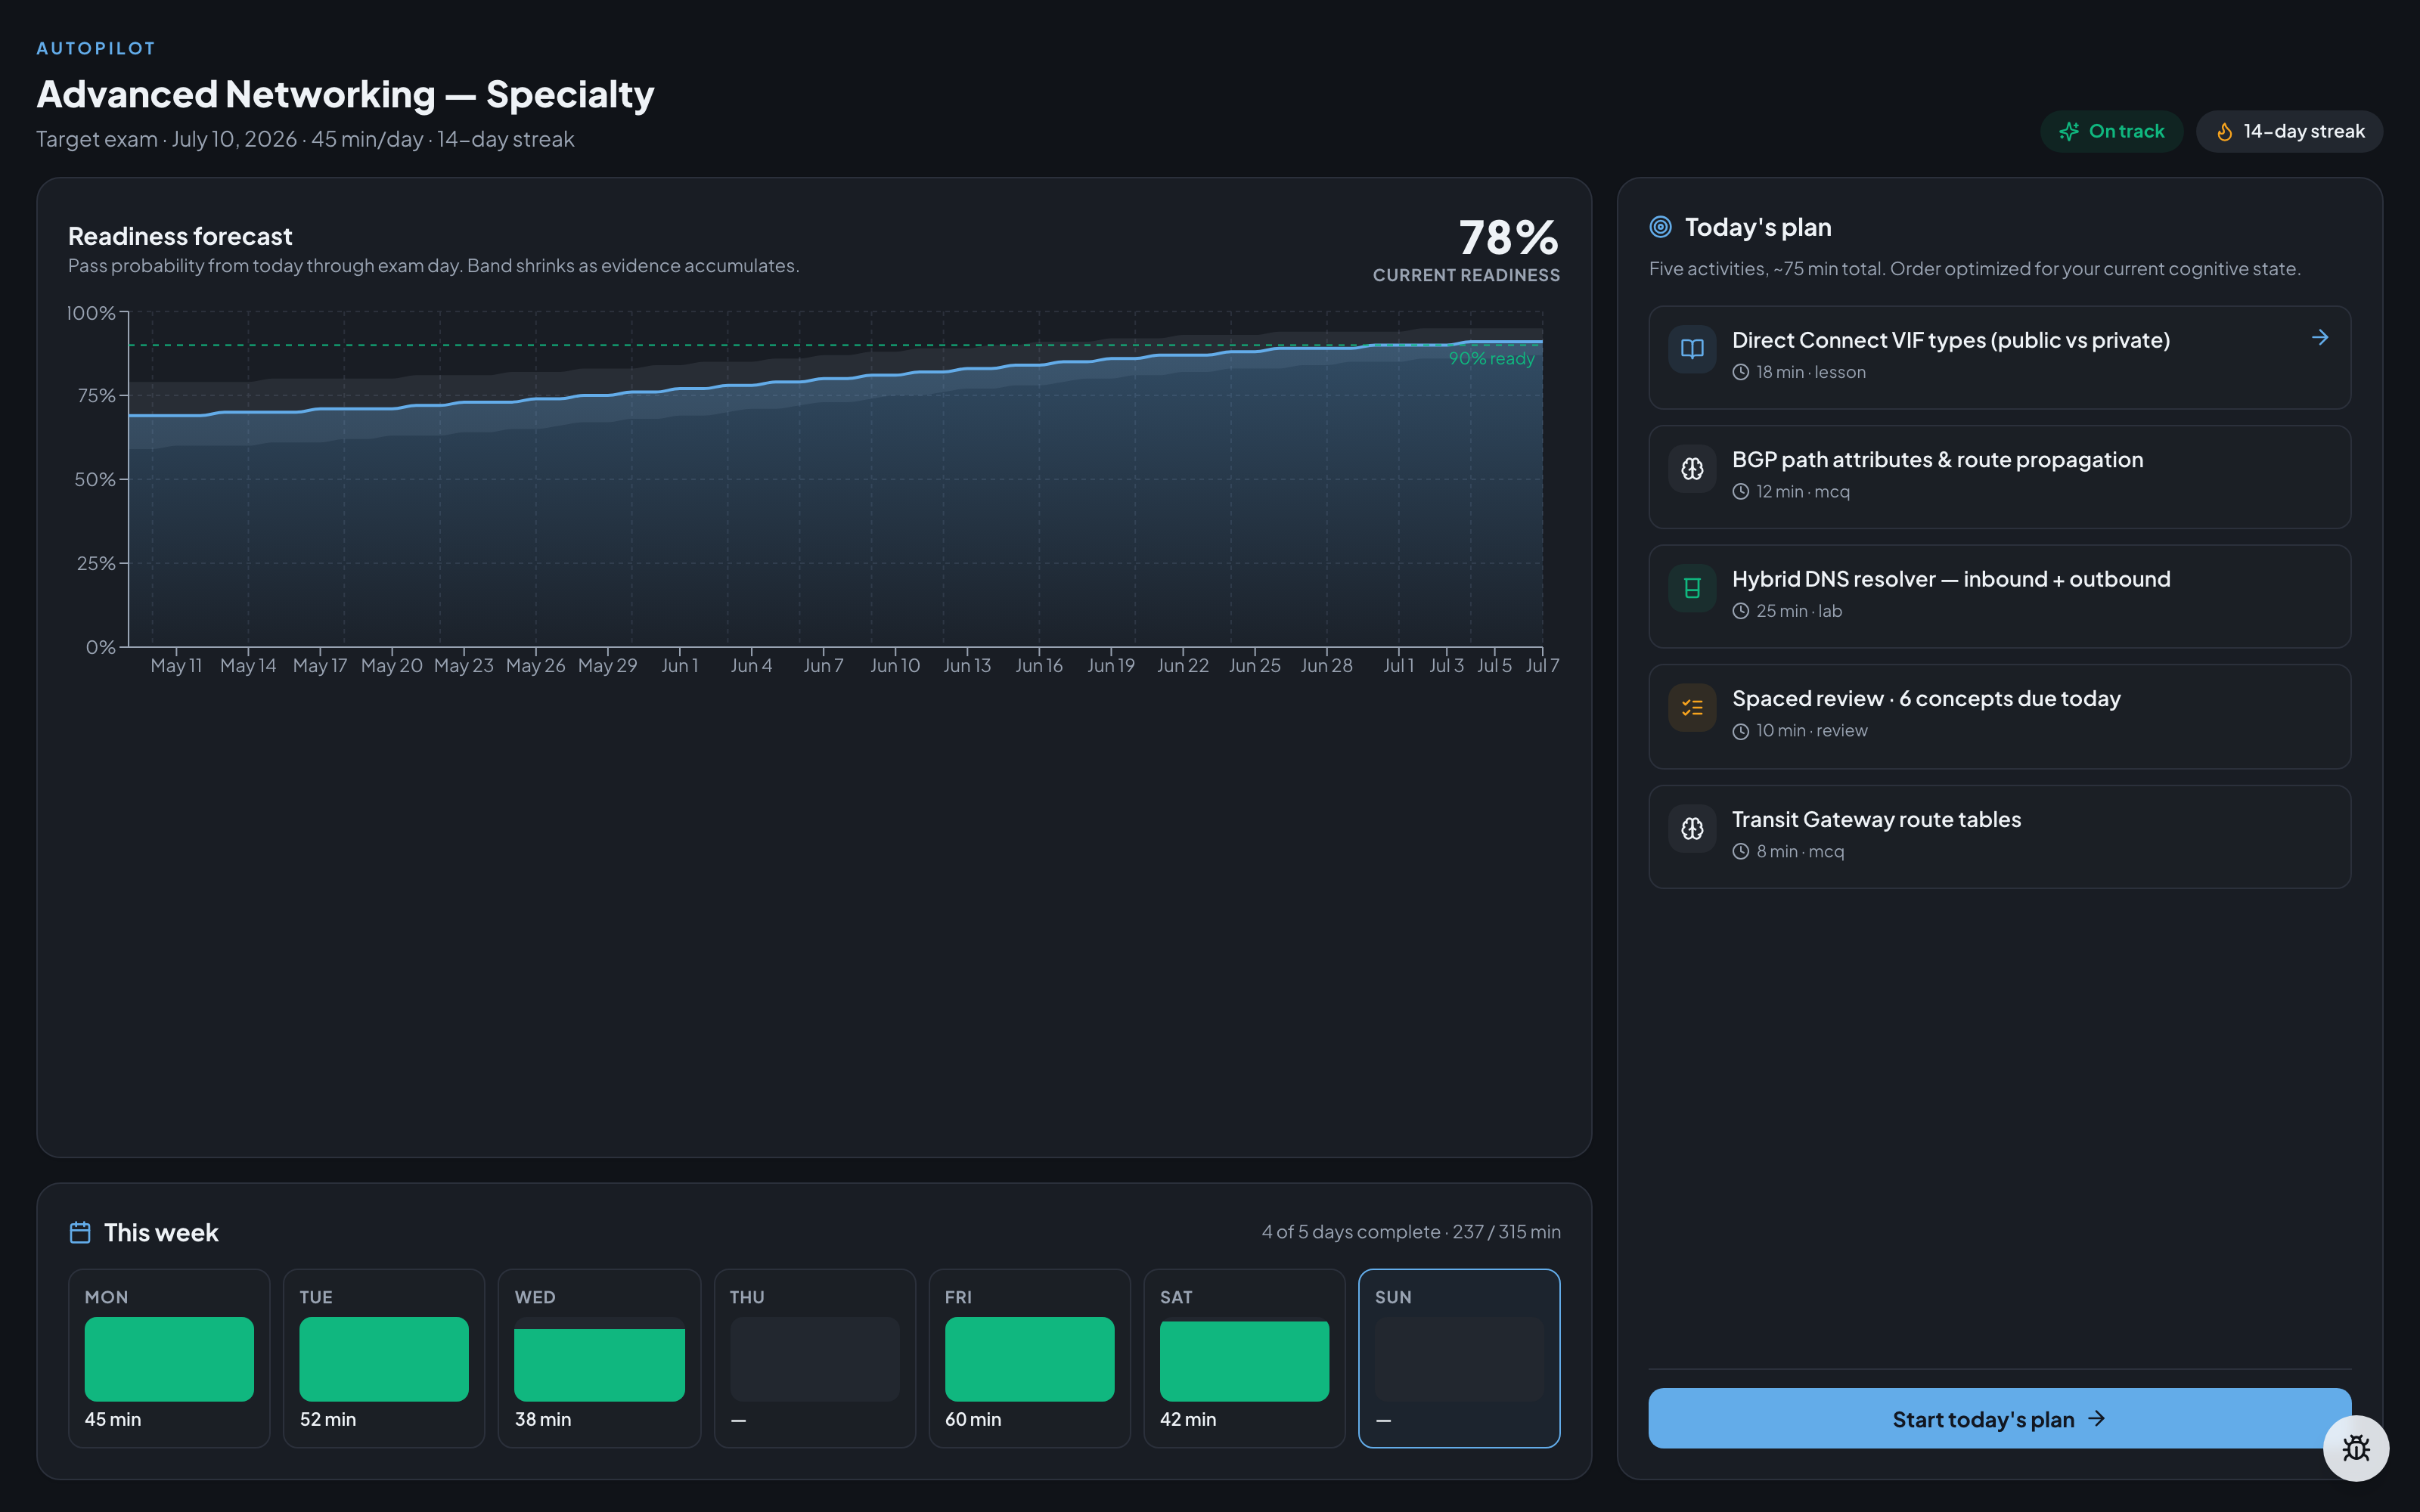Click the beaker icon for Hybrid DNS lab

(x=1692, y=588)
